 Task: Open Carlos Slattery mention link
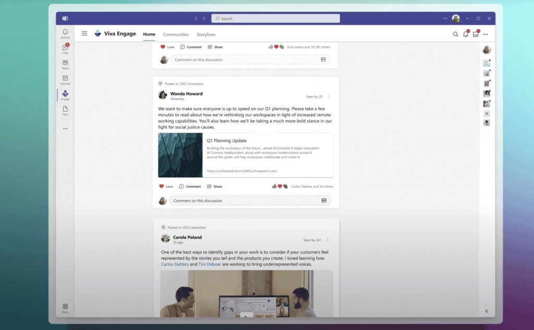coord(175,264)
